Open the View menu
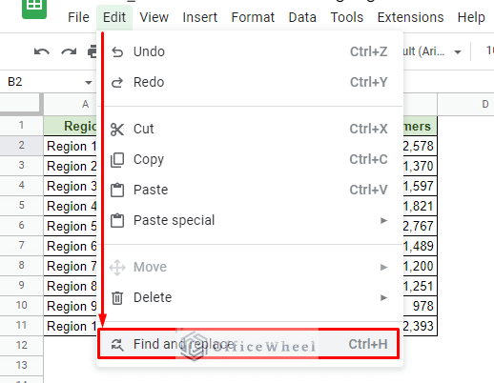 [x=154, y=17]
